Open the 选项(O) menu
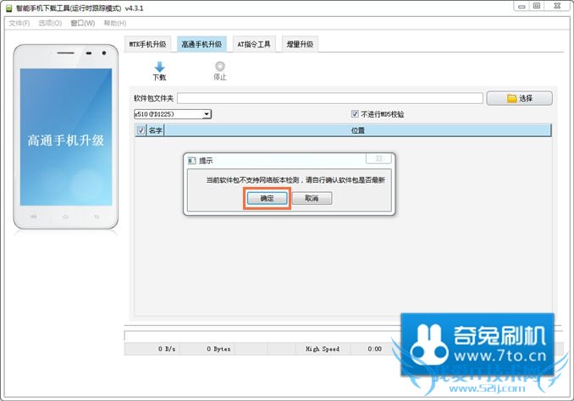Viewport: 574px width, 401px height. (x=50, y=24)
